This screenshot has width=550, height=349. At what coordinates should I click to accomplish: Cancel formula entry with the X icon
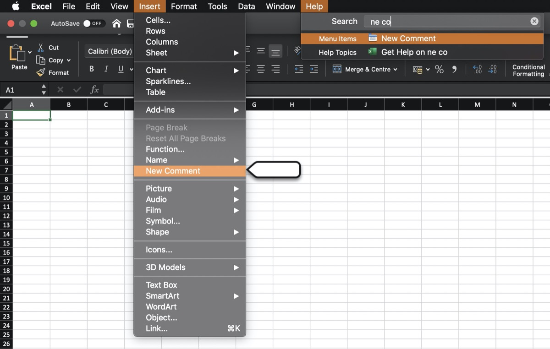pyautogui.click(x=60, y=90)
